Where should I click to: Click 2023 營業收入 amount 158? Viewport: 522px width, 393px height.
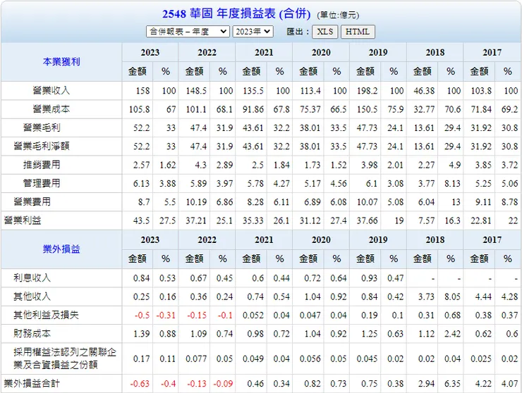tap(142, 91)
